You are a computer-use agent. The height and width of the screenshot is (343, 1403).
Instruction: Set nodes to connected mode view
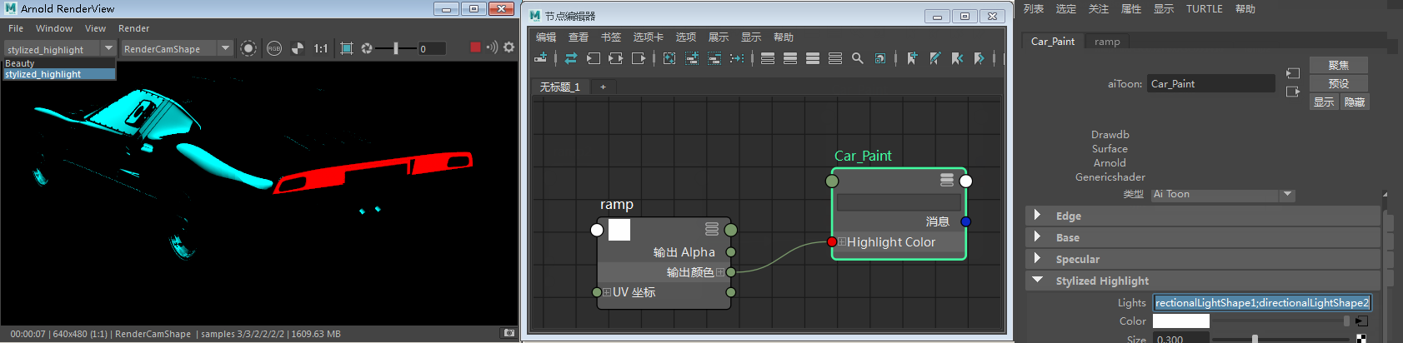point(790,58)
